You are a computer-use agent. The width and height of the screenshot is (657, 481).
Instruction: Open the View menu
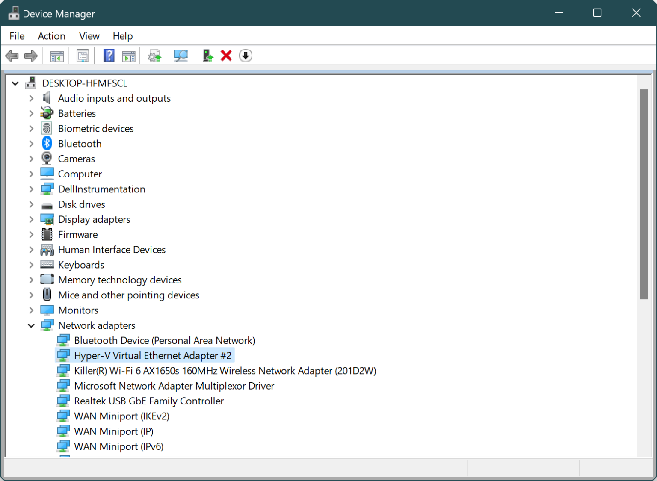point(89,36)
